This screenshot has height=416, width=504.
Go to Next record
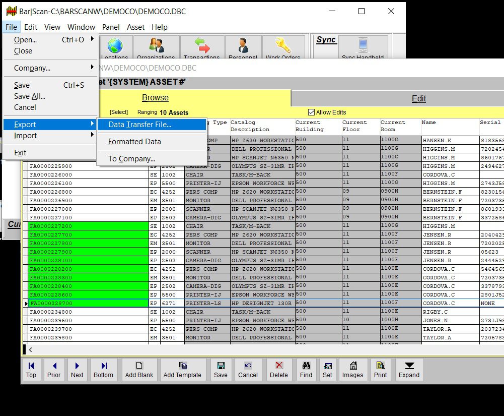[77, 370]
